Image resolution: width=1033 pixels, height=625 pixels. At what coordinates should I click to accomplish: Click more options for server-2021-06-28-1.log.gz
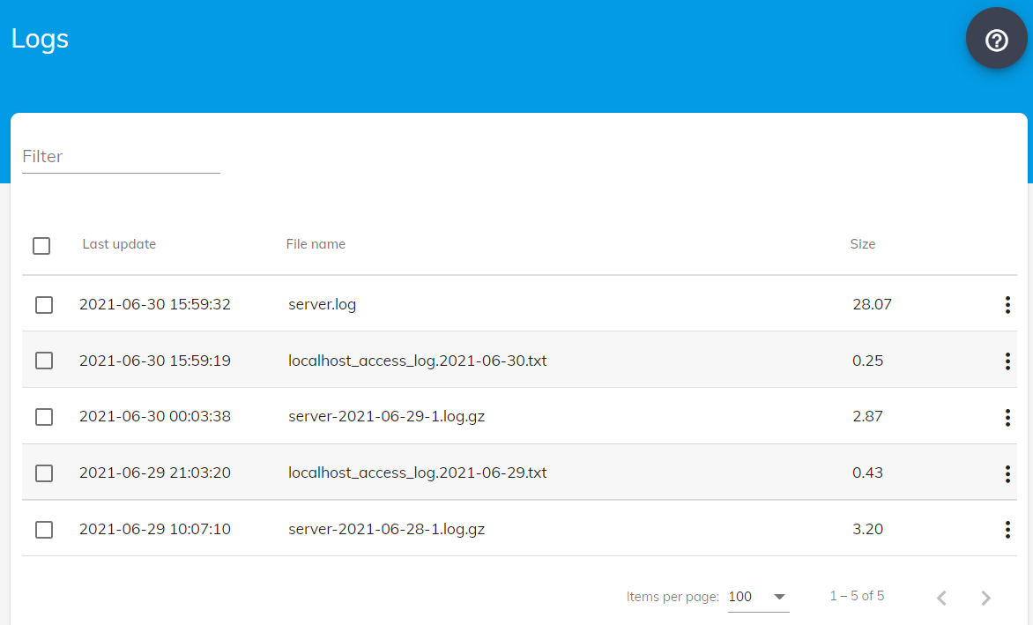1007,530
